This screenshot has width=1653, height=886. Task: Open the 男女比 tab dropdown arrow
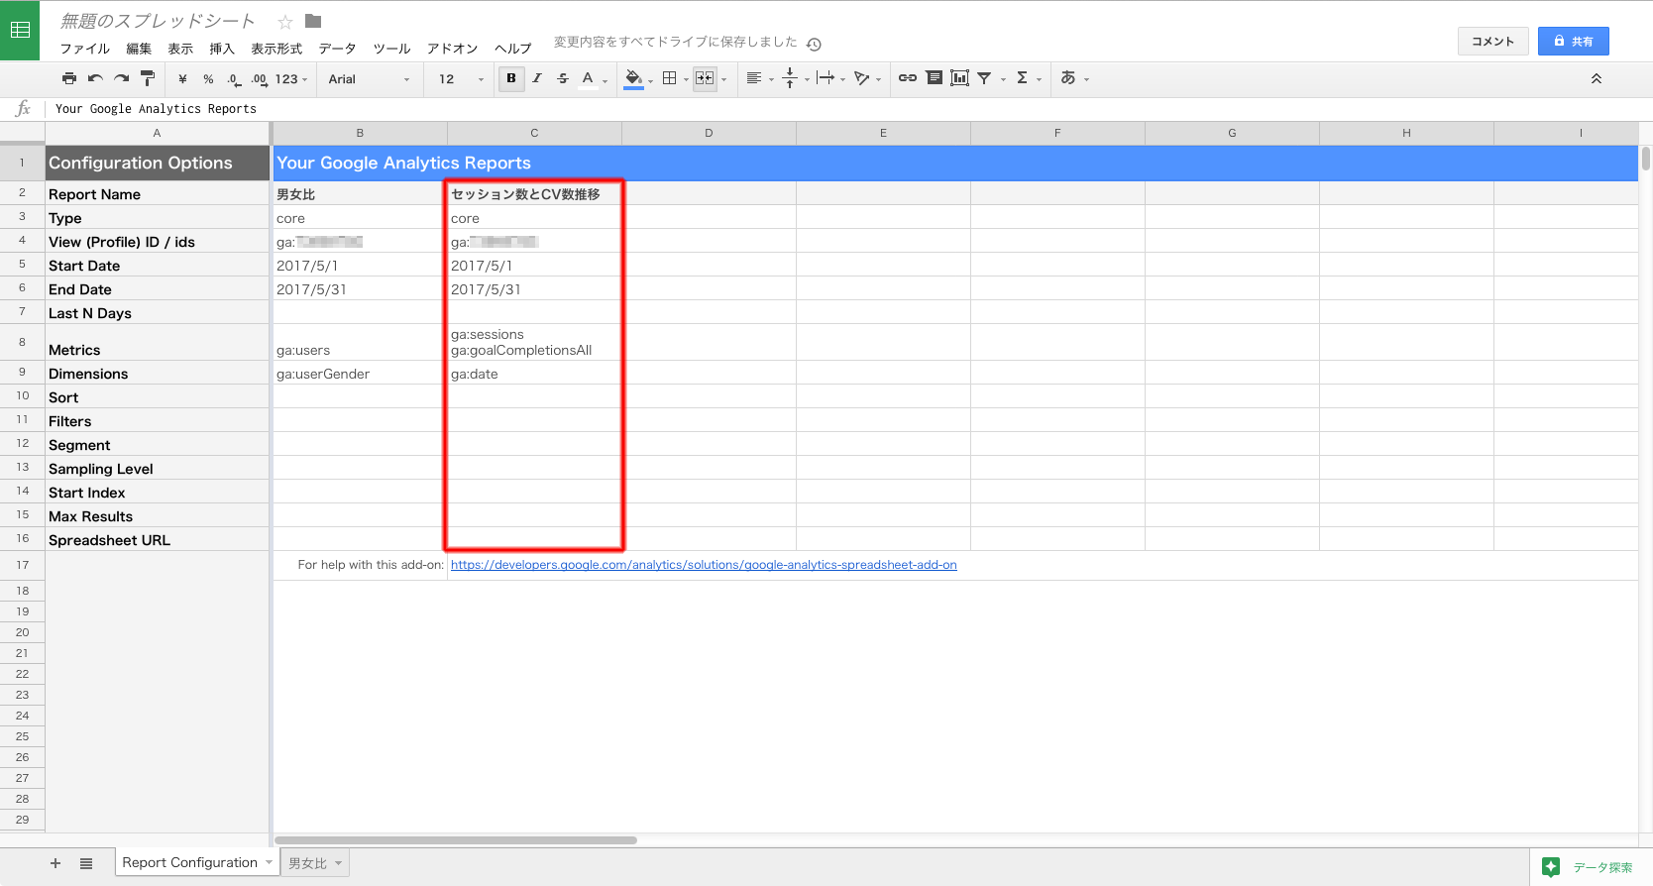338,863
